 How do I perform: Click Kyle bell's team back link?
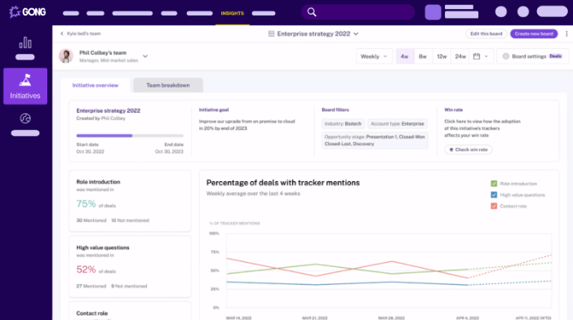[84, 33]
